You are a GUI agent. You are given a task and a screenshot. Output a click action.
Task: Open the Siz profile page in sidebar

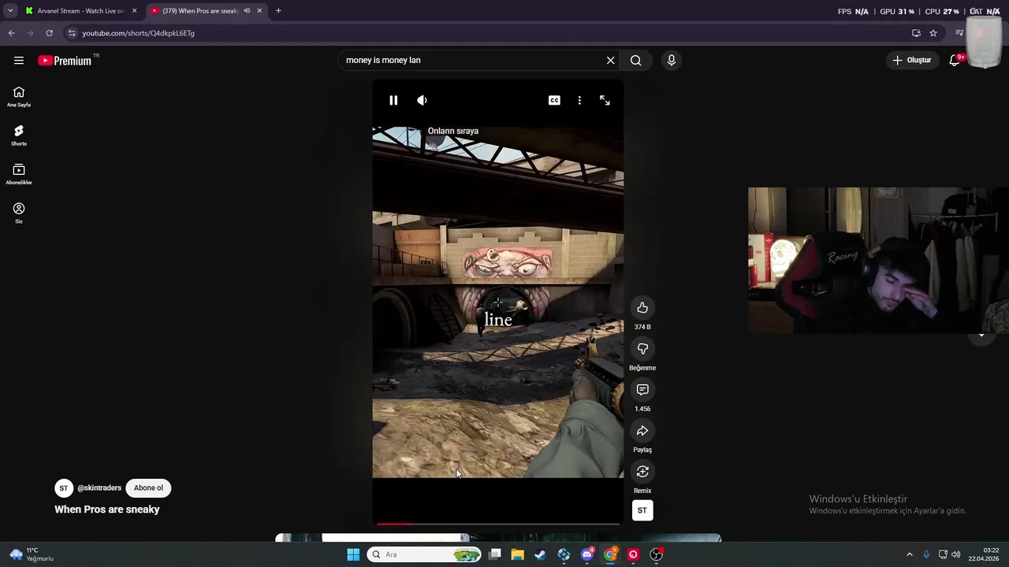(19, 213)
